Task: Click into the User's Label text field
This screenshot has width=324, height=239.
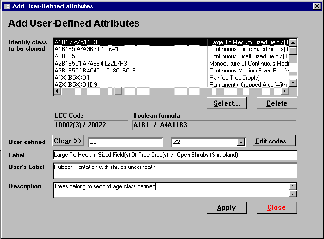Action: tap(175, 170)
